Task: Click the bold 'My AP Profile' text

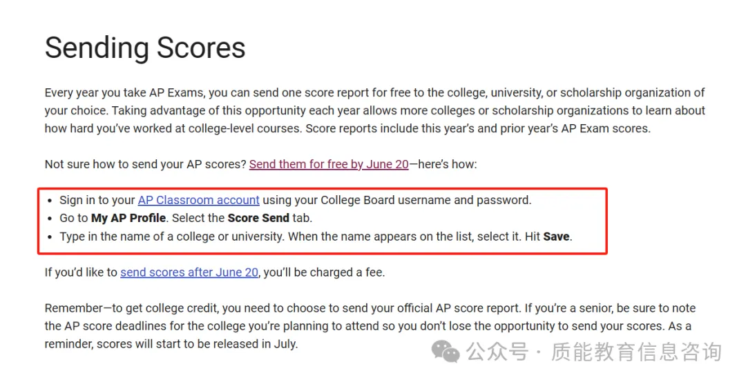Action: 128,219
